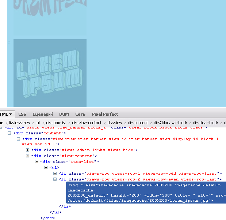Open the Pixel Perfect tab
Viewport: 226px width, 220px height.
105,114
